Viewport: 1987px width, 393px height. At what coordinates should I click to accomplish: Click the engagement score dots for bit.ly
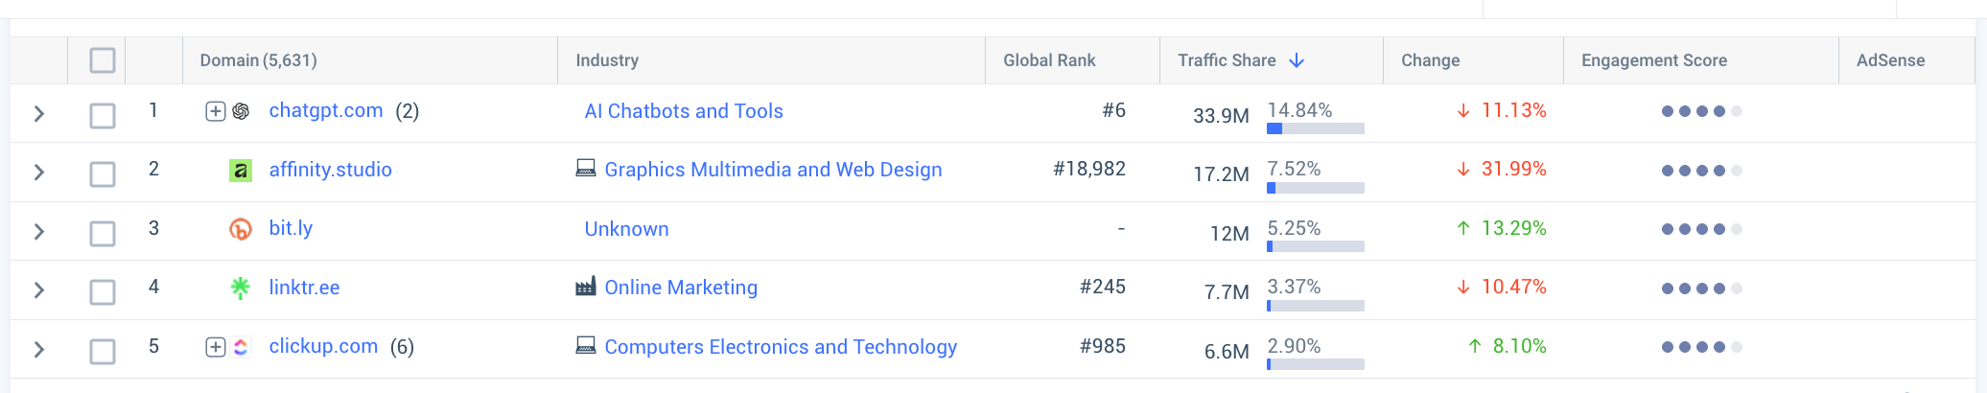click(x=1701, y=229)
